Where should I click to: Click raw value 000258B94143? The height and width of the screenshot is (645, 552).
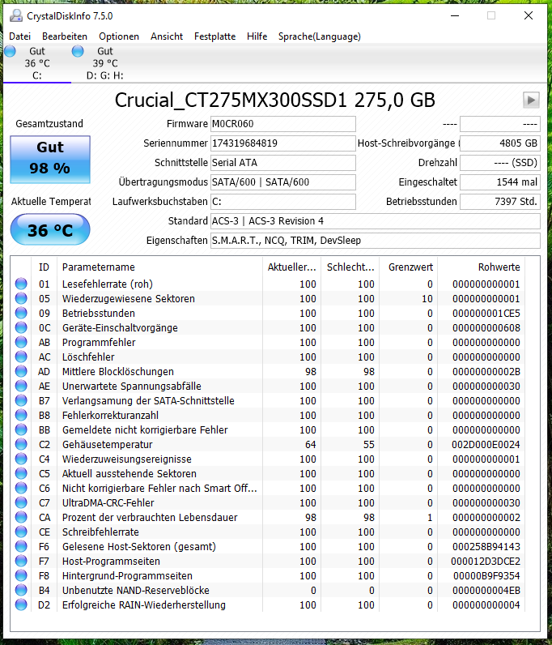point(486,546)
